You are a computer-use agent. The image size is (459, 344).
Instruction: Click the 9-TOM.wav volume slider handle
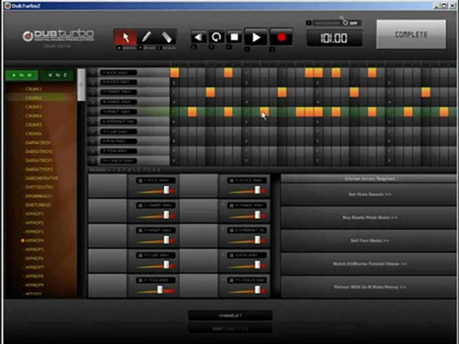(160, 290)
